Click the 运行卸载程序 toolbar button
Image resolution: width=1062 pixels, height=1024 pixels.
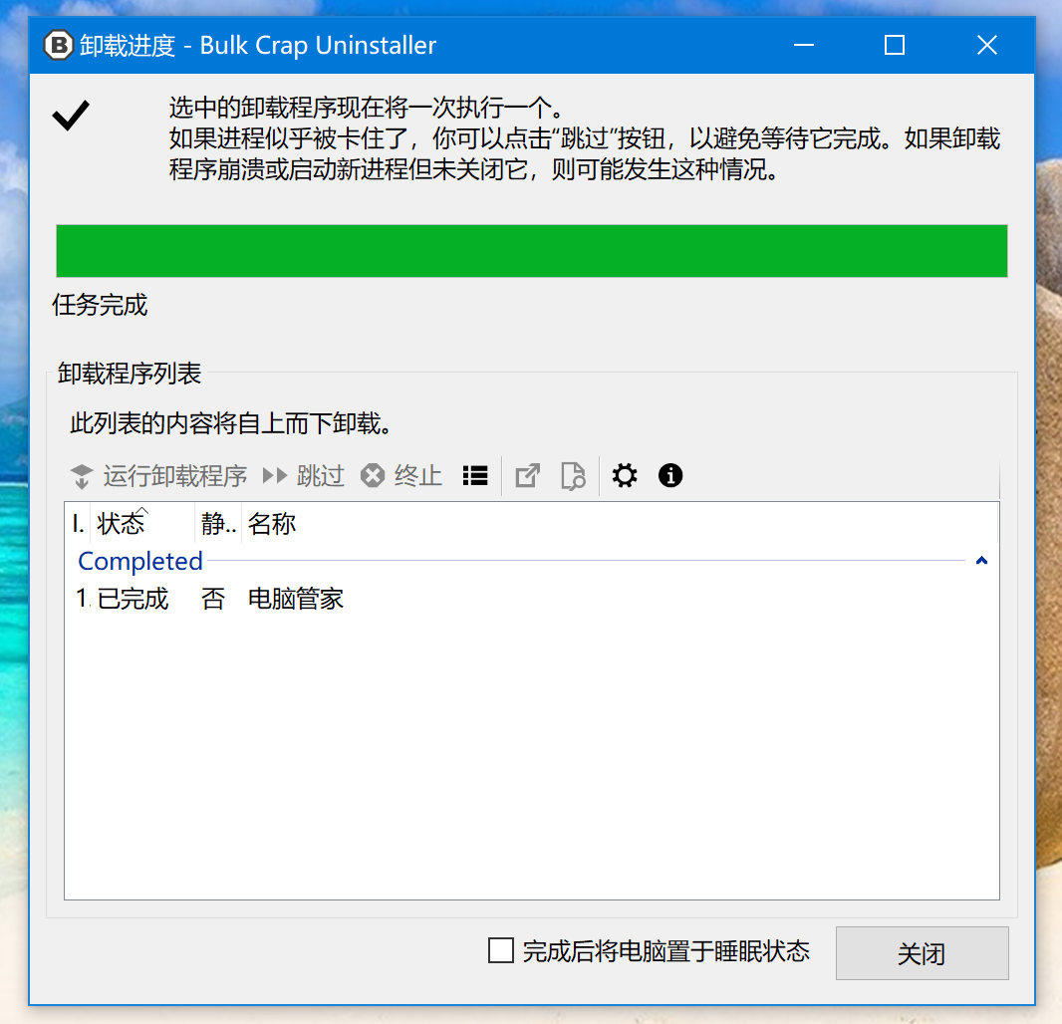pos(159,476)
